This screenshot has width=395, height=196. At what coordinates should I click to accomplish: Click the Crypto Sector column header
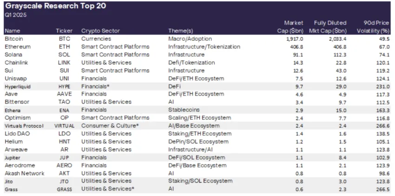(100, 31)
